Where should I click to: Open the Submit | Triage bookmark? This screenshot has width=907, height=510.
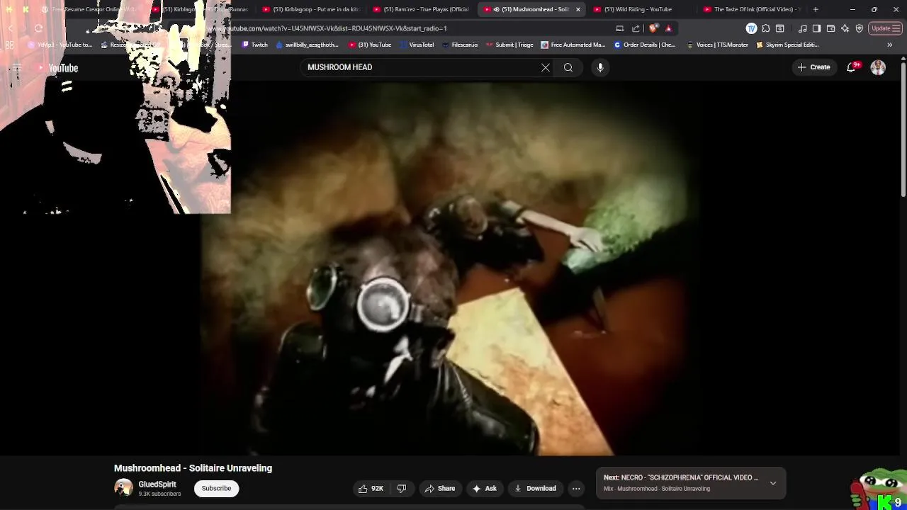[x=509, y=45]
